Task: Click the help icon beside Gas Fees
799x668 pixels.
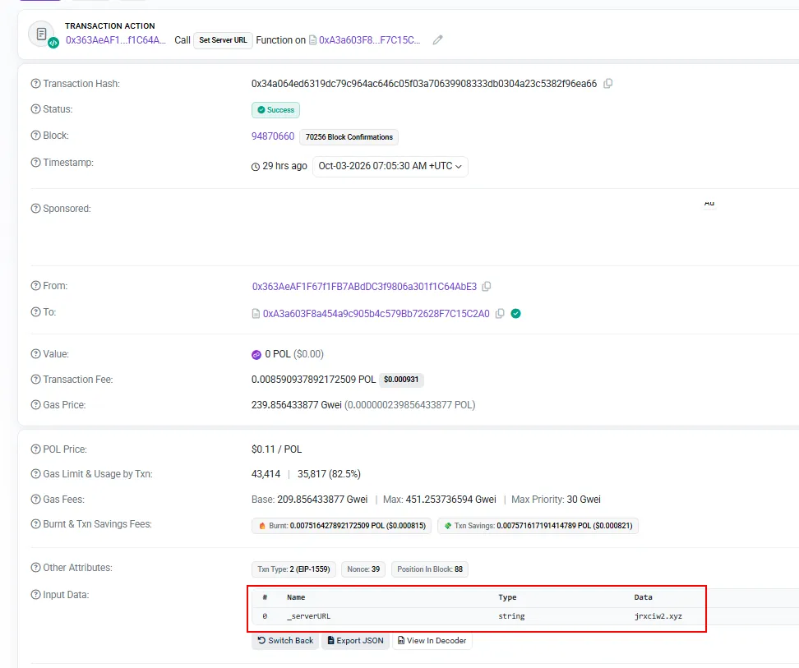Action: pyautogui.click(x=35, y=499)
